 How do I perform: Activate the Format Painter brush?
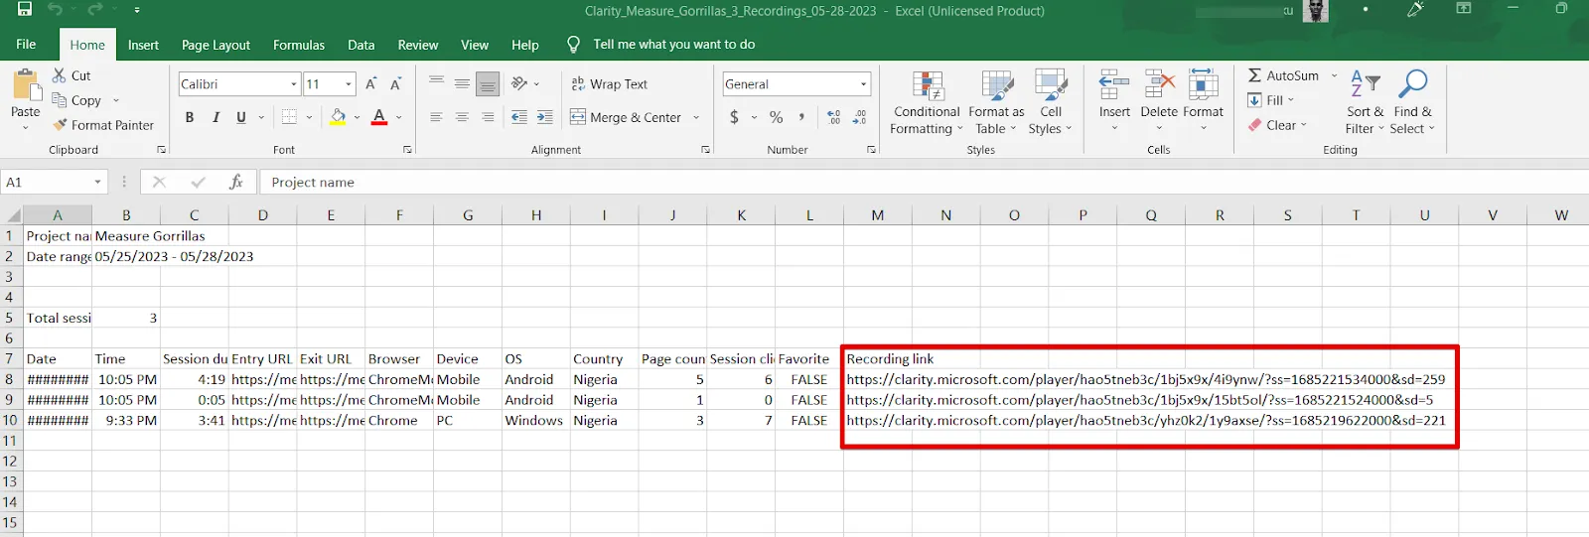point(61,125)
